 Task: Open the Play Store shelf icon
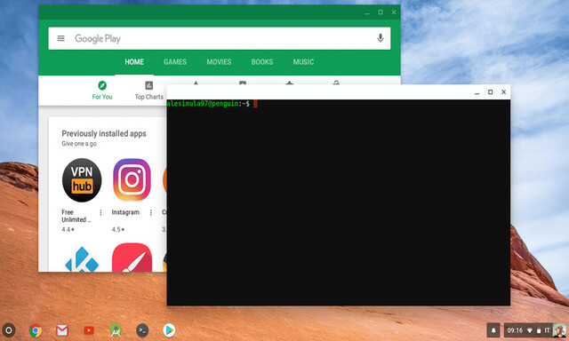(169, 330)
